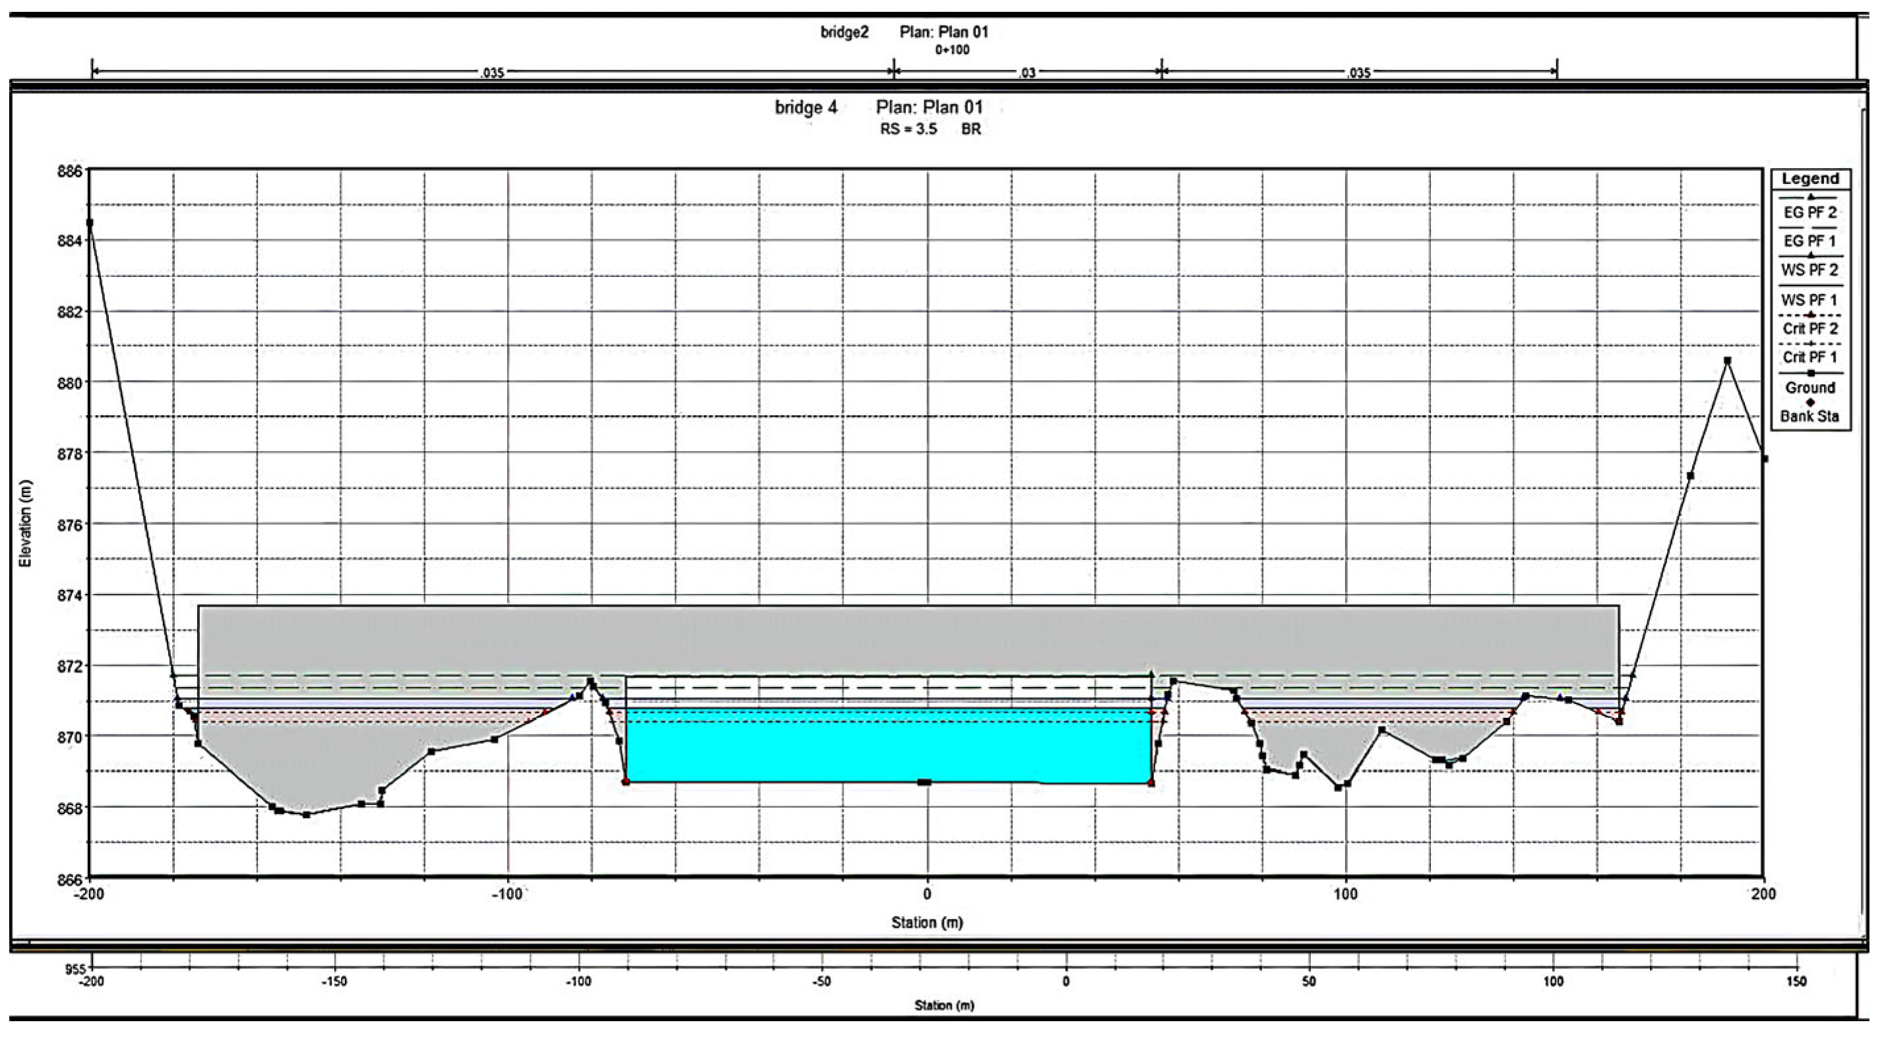
Task: Select the Ground legend entry
Action: click(1809, 387)
